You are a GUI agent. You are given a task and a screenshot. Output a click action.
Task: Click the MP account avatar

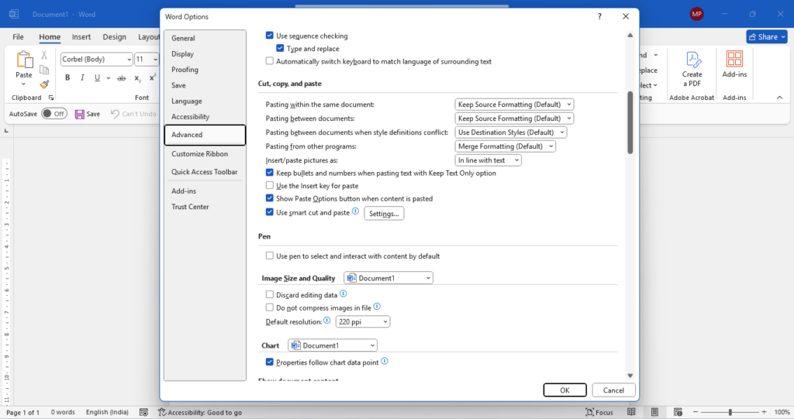coord(697,14)
